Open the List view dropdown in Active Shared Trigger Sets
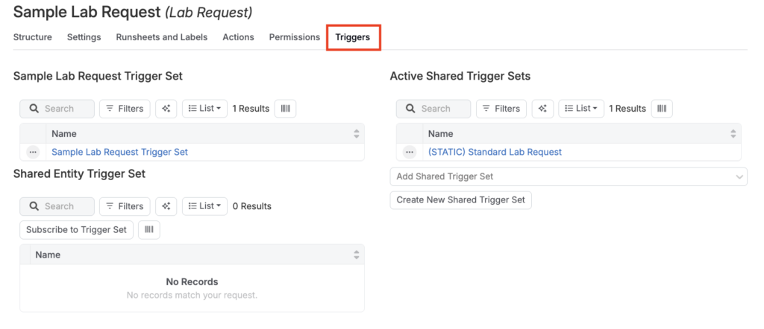The height and width of the screenshot is (329, 764). (x=581, y=109)
